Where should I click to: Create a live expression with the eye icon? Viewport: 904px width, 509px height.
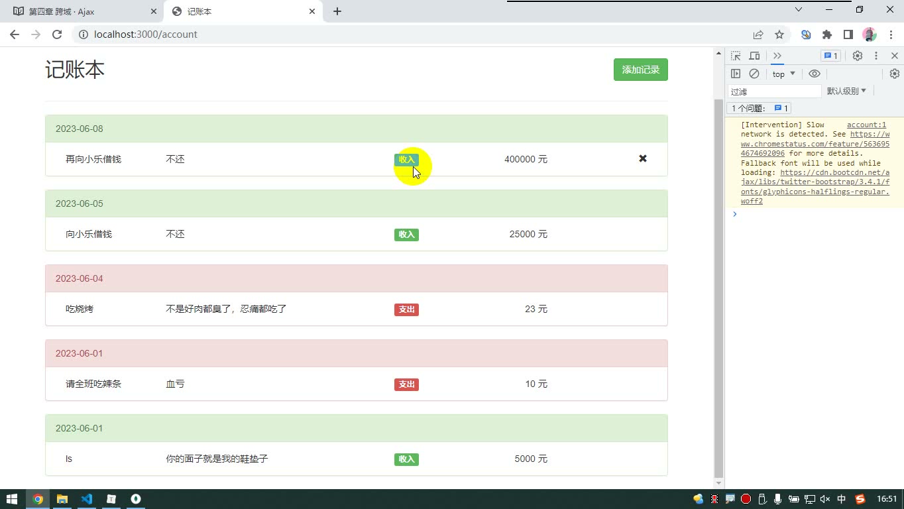815,74
